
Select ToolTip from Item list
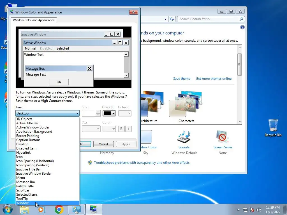pyautogui.click(x=47, y=199)
